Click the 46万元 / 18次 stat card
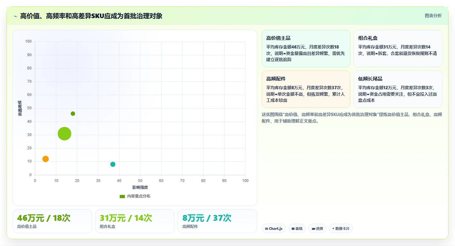The height and width of the screenshot is (246, 455). pyautogui.click(x=52, y=221)
